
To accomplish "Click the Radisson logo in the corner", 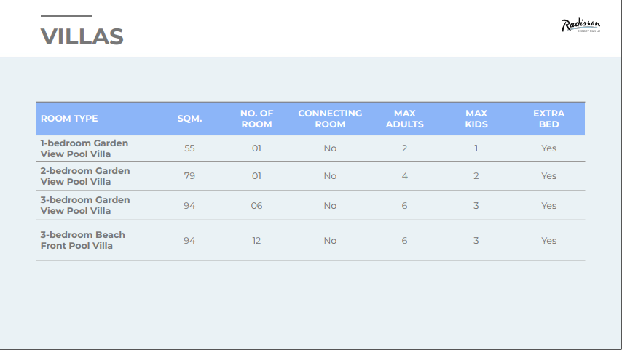I will tap(580, 27).
